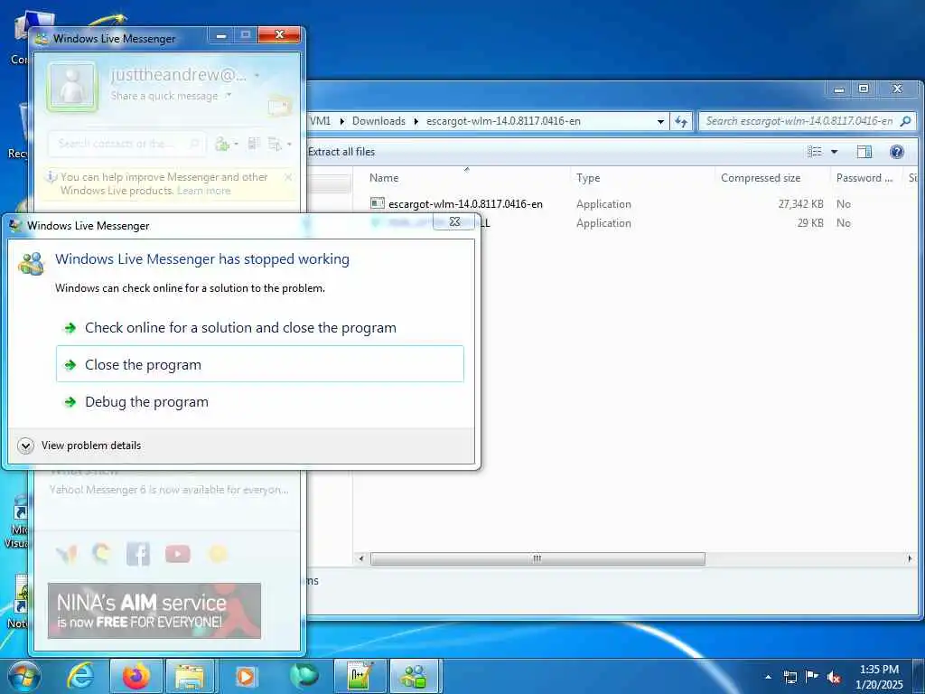Sort by the Type column header

pos(588,178)
